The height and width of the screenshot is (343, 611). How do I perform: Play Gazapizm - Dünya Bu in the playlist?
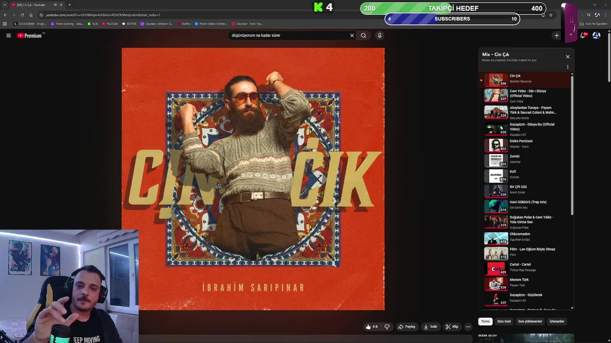tap(525, 129)
